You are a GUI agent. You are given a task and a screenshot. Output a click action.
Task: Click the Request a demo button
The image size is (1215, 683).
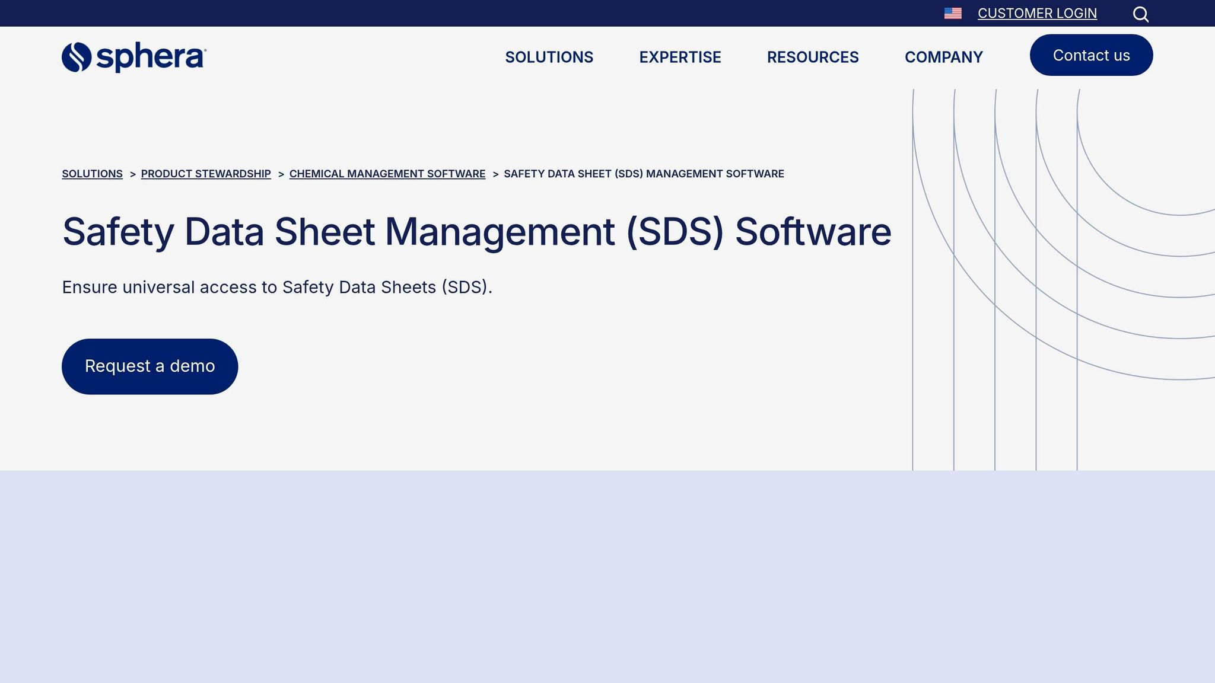[x=150, y=366]
